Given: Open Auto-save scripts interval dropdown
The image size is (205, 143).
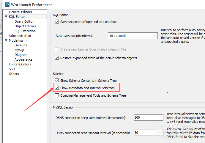Looking at the screenshot, I should click(133, 36).
